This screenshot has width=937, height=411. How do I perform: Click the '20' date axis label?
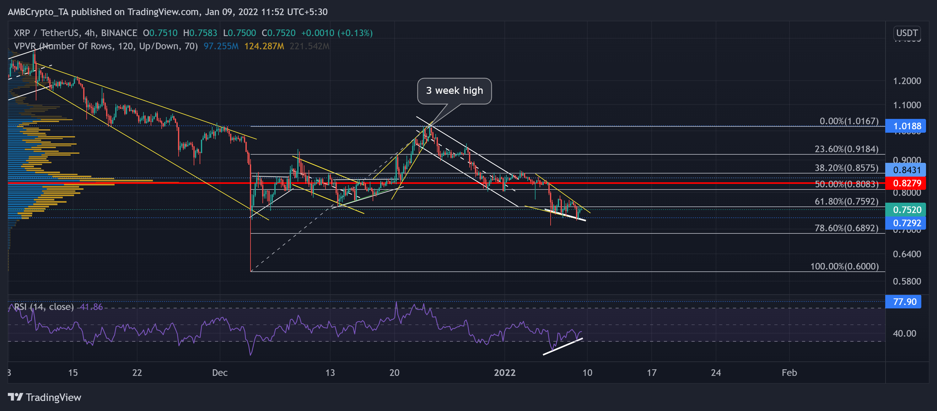tap(394, 372)
